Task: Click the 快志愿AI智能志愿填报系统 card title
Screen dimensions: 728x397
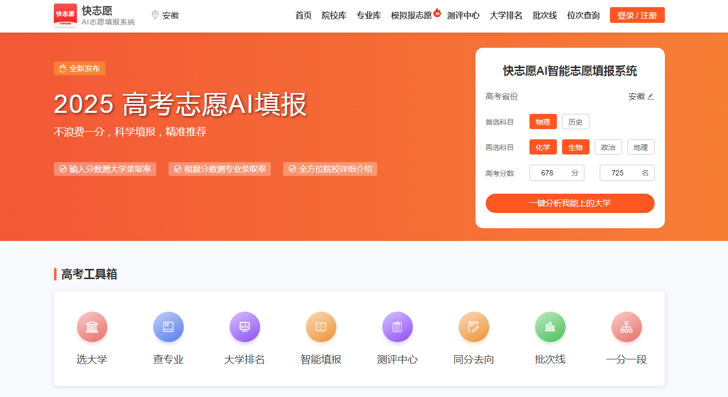Action: coord(570,71)
